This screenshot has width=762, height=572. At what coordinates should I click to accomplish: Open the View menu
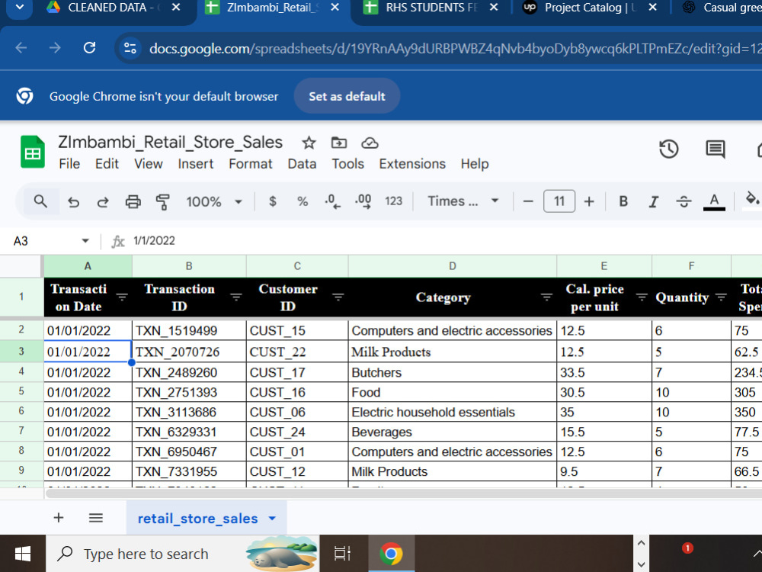149,164
